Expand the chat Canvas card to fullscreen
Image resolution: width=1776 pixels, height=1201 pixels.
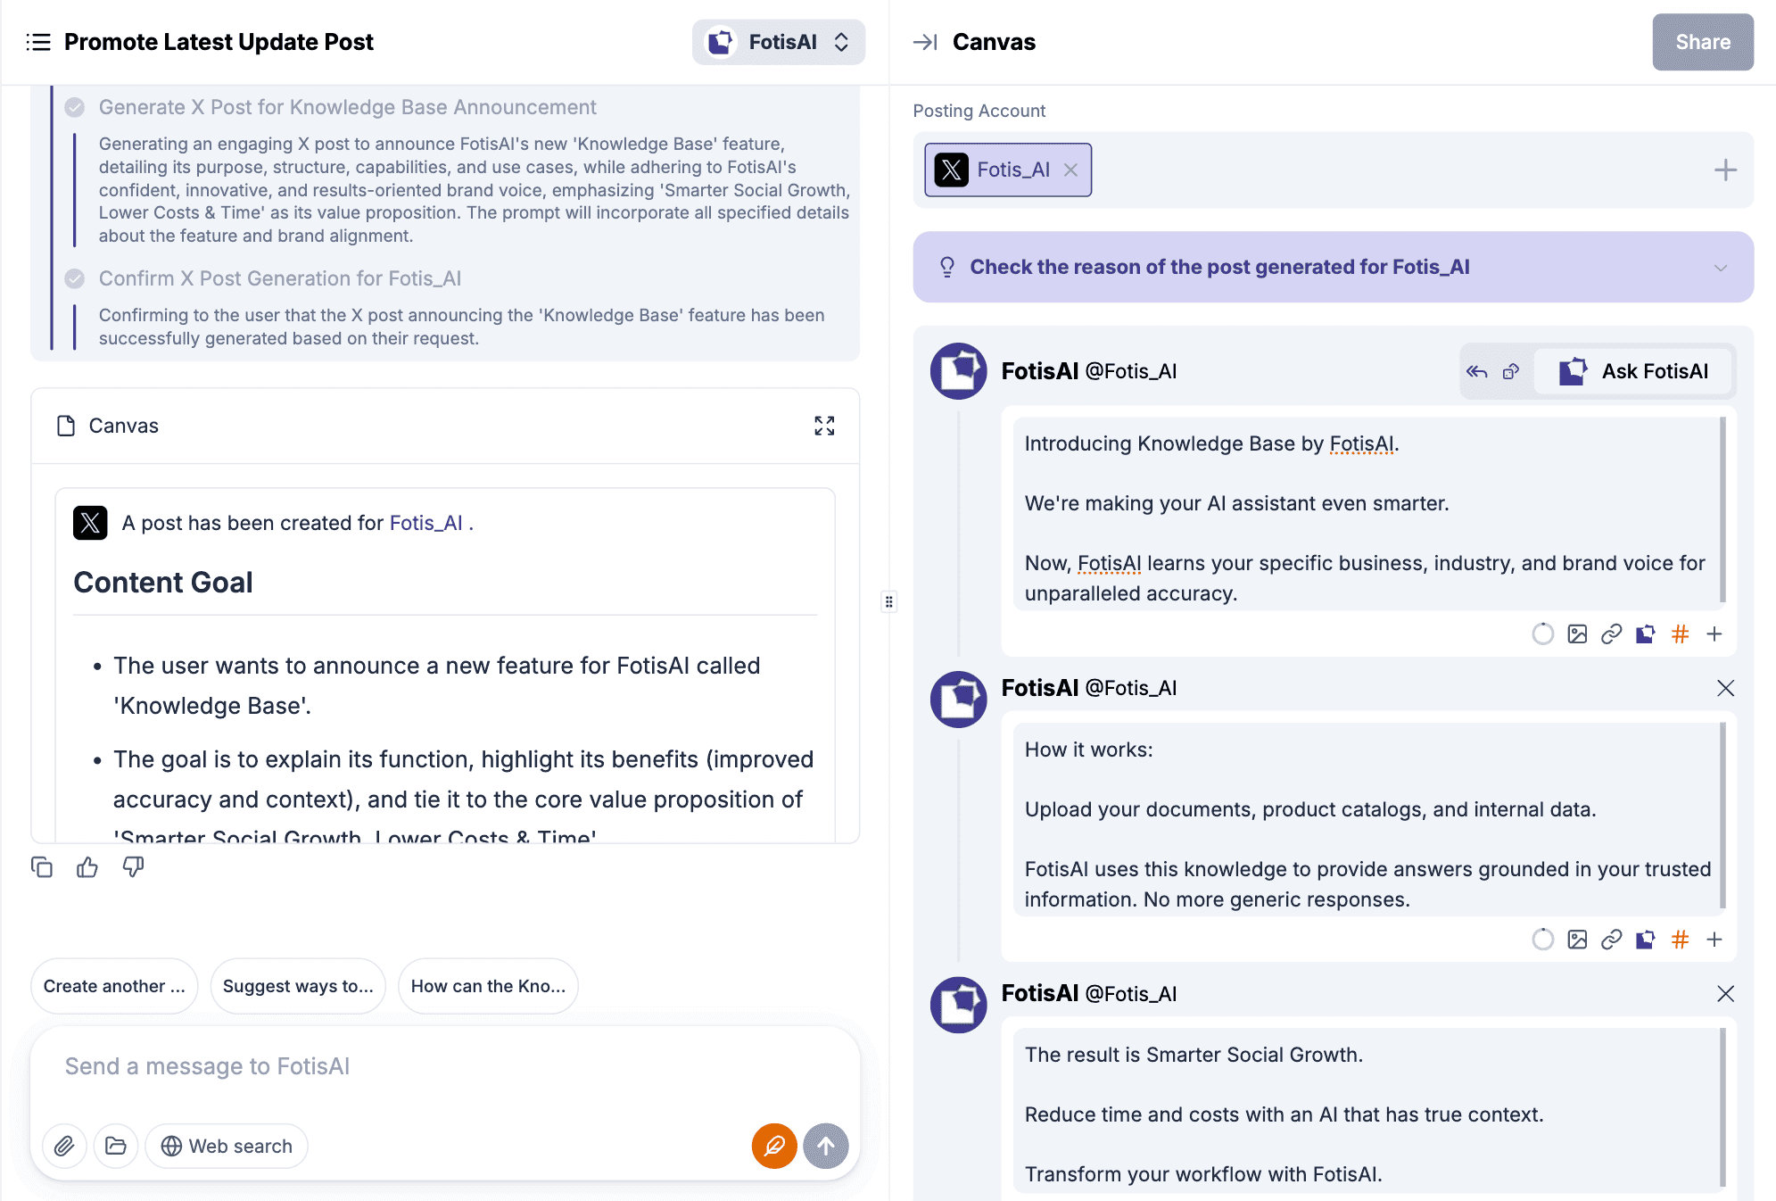tap(824, 426)
